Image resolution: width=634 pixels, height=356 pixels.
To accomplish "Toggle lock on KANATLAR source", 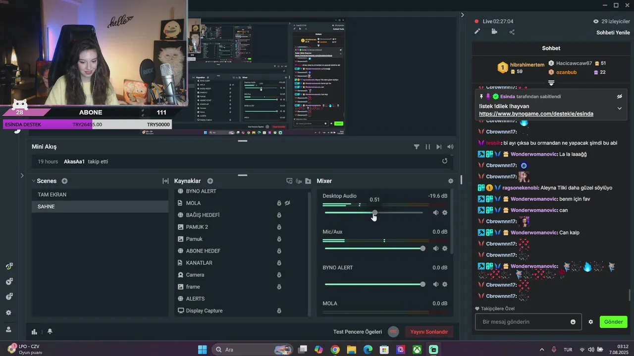I will coord(279,263).
